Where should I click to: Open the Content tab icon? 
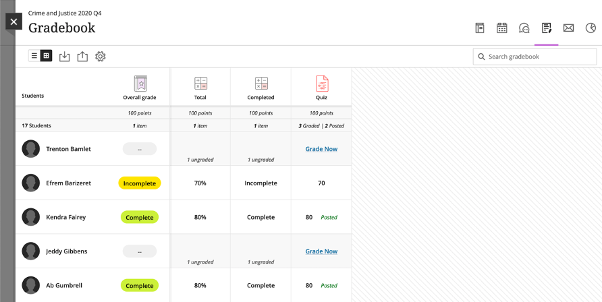tap(480, 28)
